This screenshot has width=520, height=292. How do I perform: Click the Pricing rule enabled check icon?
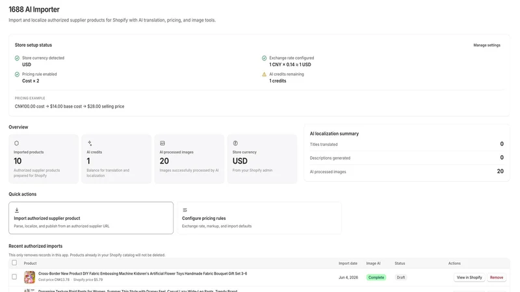click(x=17, y=75)
